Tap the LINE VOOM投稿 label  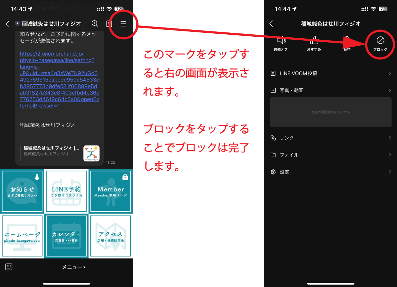[x=298, y=73]
